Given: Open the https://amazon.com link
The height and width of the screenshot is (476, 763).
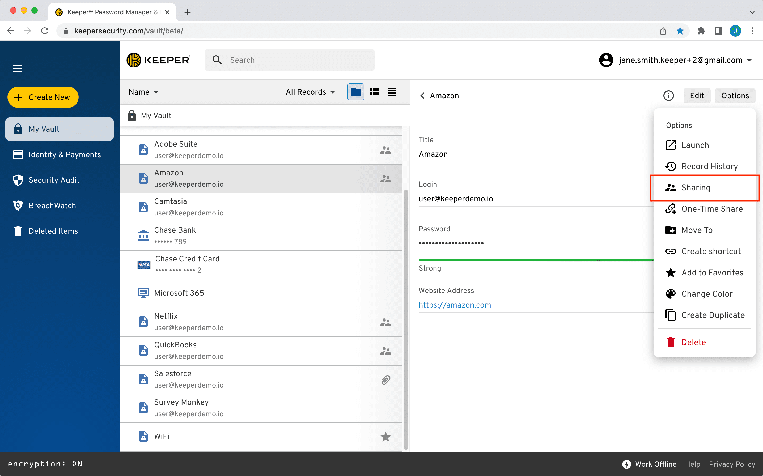Looking at the screenshot, I should pos(455,305).
